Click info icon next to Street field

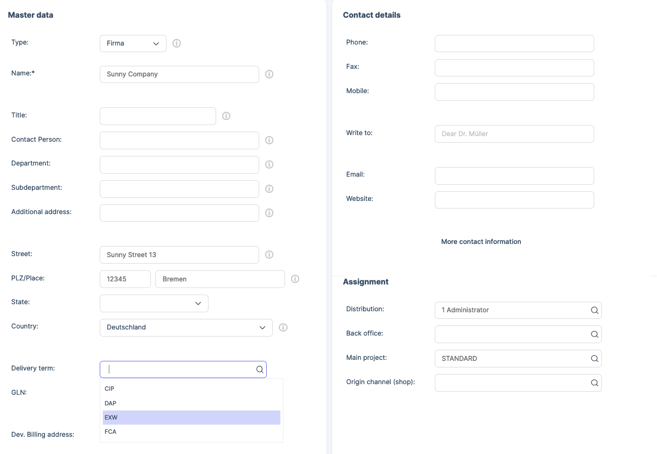(x=269, y=255)
